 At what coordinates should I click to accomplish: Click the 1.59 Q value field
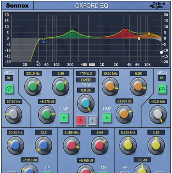(61, 73)
